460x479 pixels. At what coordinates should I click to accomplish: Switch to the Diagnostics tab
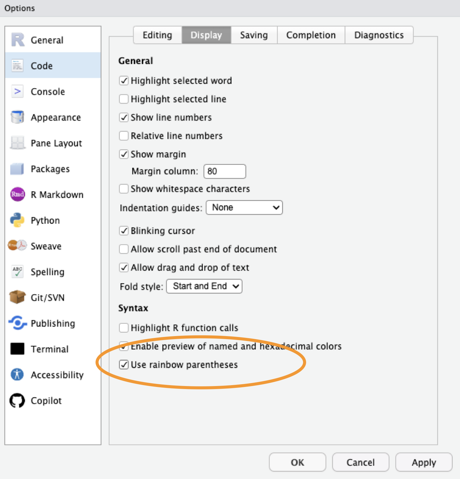click(379, 35)
